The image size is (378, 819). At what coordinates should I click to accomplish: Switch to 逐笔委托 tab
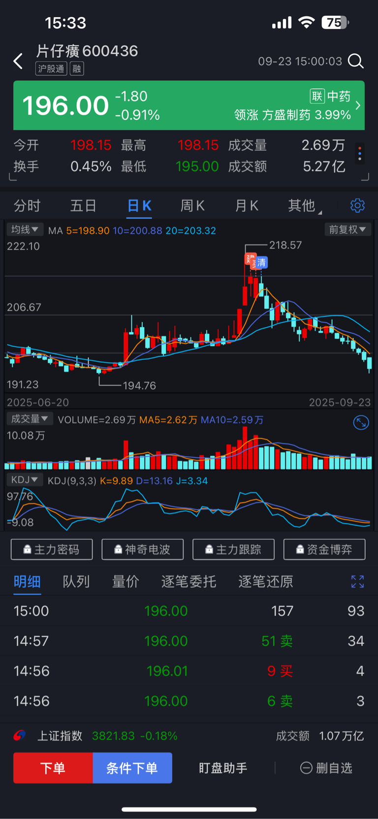[x=189, y=581]
